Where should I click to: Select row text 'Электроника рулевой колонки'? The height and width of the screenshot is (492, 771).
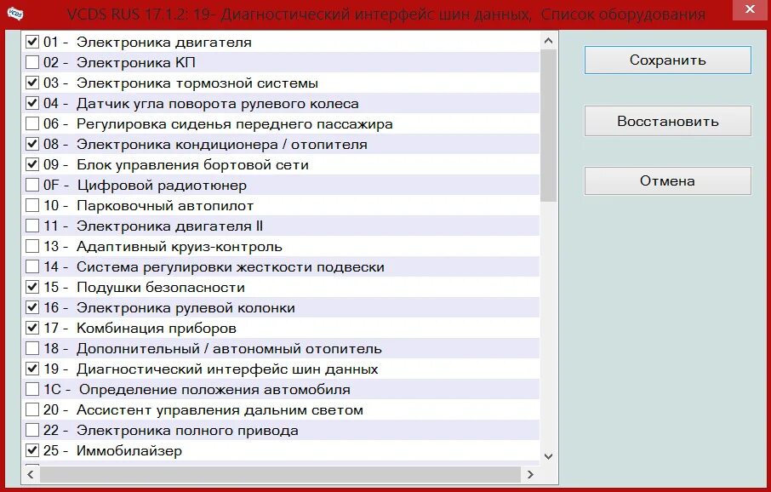pos(186,308)
